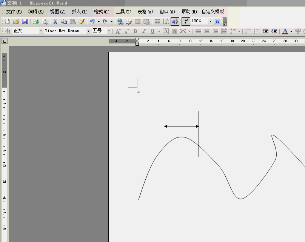This screenshot has height=242, width=305.
Task: Toggle bulleted list
Action: 257,31
